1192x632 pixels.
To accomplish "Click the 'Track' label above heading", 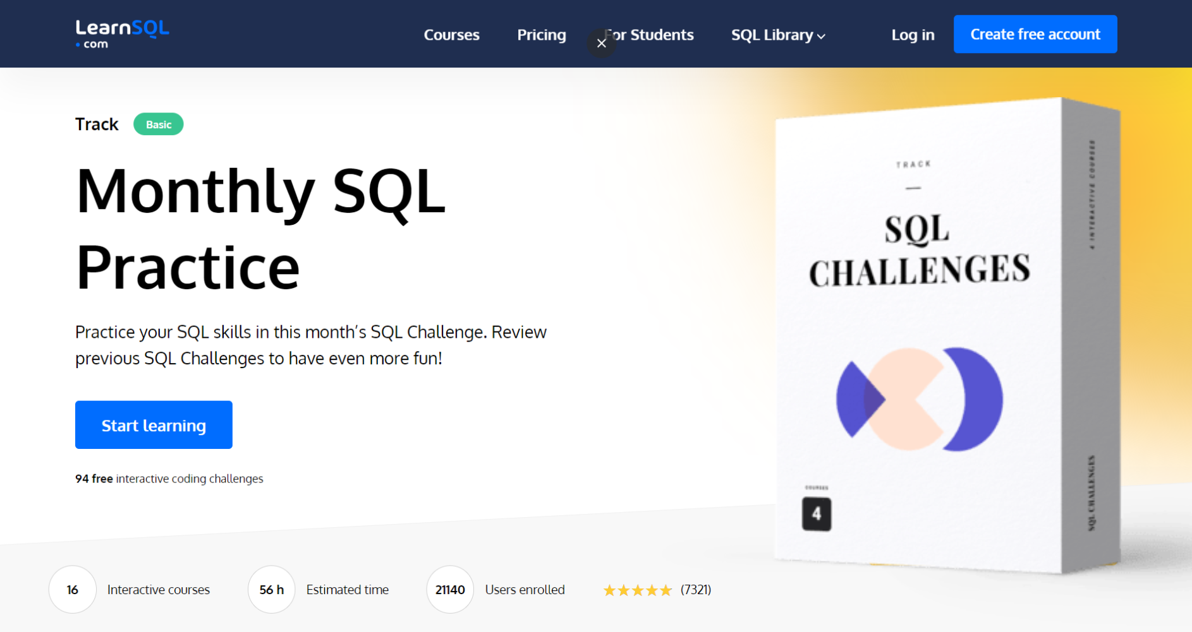I will click(x=97, y=124).
